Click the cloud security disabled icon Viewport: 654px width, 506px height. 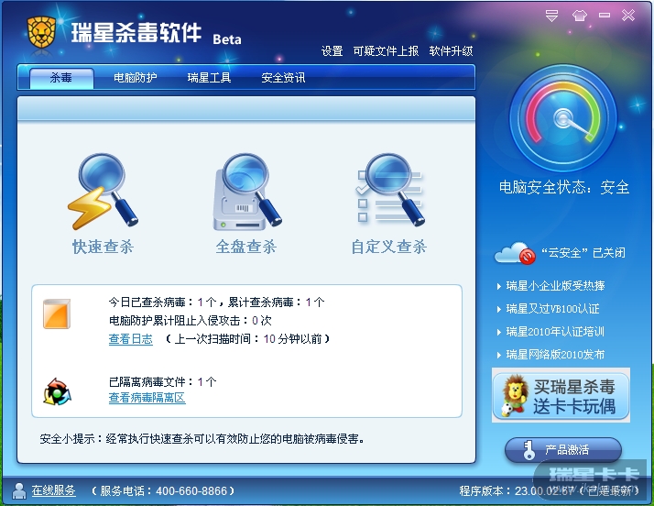pos(515,253)
